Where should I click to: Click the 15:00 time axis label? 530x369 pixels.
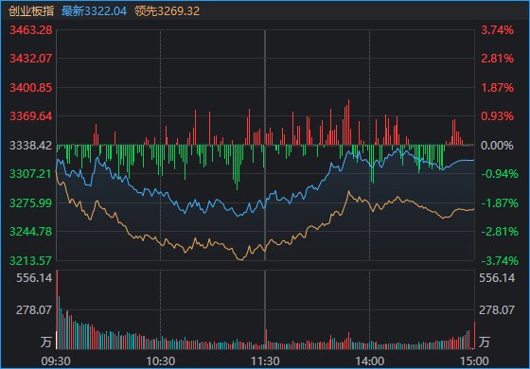(474, 361)
